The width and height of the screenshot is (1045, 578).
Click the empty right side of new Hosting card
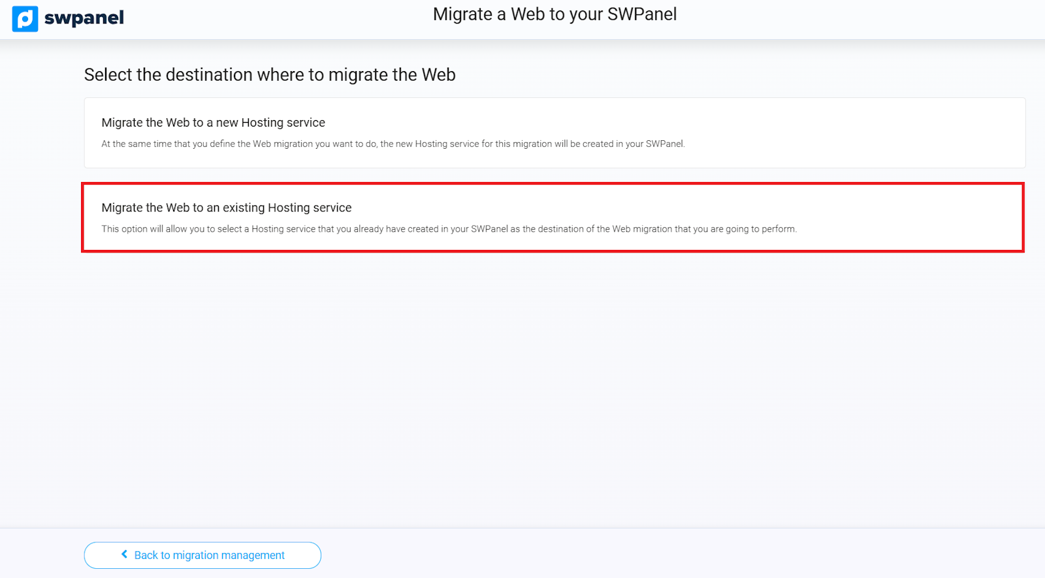[x=882, y=130]
